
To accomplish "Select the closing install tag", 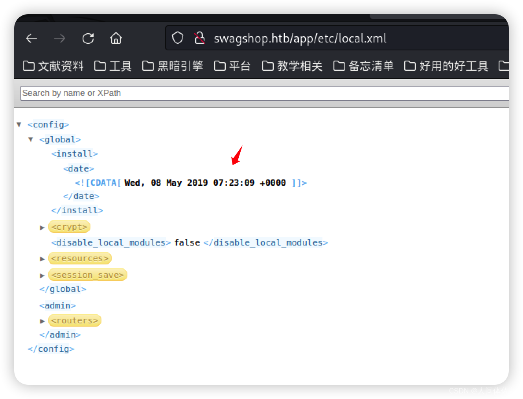I will point(77,210).
